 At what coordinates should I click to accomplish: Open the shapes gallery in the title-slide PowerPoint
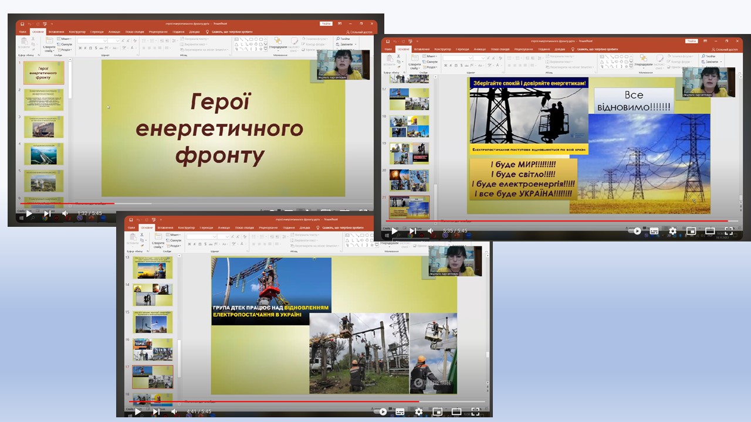point(251,44)
